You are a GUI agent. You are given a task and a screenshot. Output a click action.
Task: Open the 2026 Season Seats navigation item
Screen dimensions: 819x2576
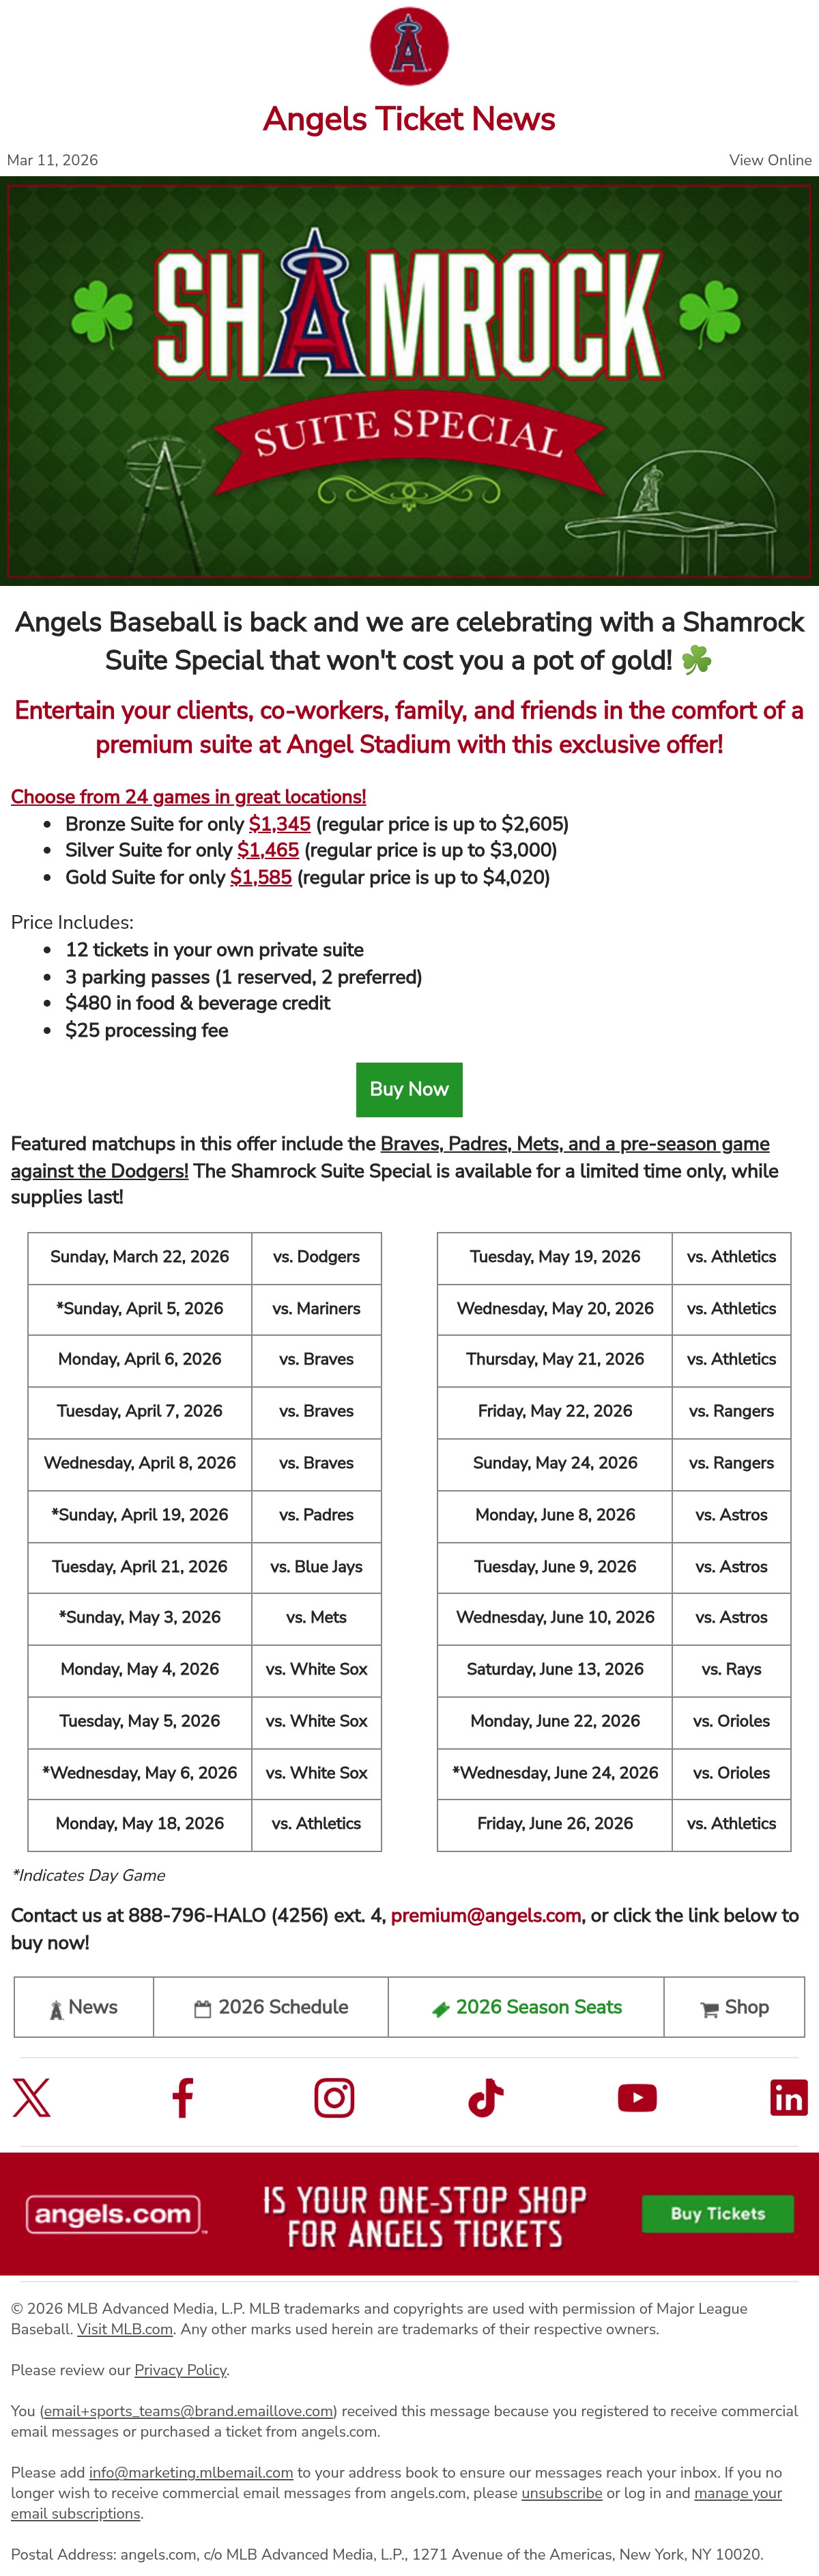tap(526, 2006)
